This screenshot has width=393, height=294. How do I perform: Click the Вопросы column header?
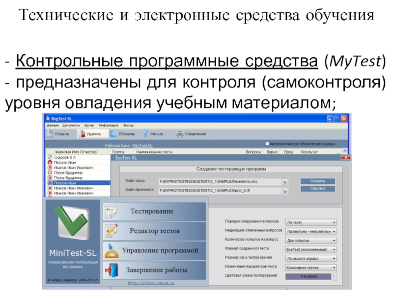tap(253, 152)
